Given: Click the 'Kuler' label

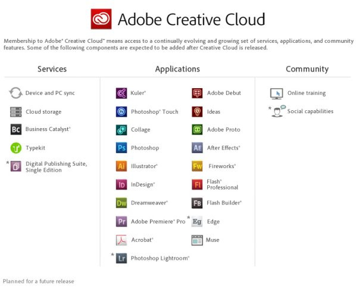Looking at the screenshot, I should pyautogui.click(x=138, y=93).
